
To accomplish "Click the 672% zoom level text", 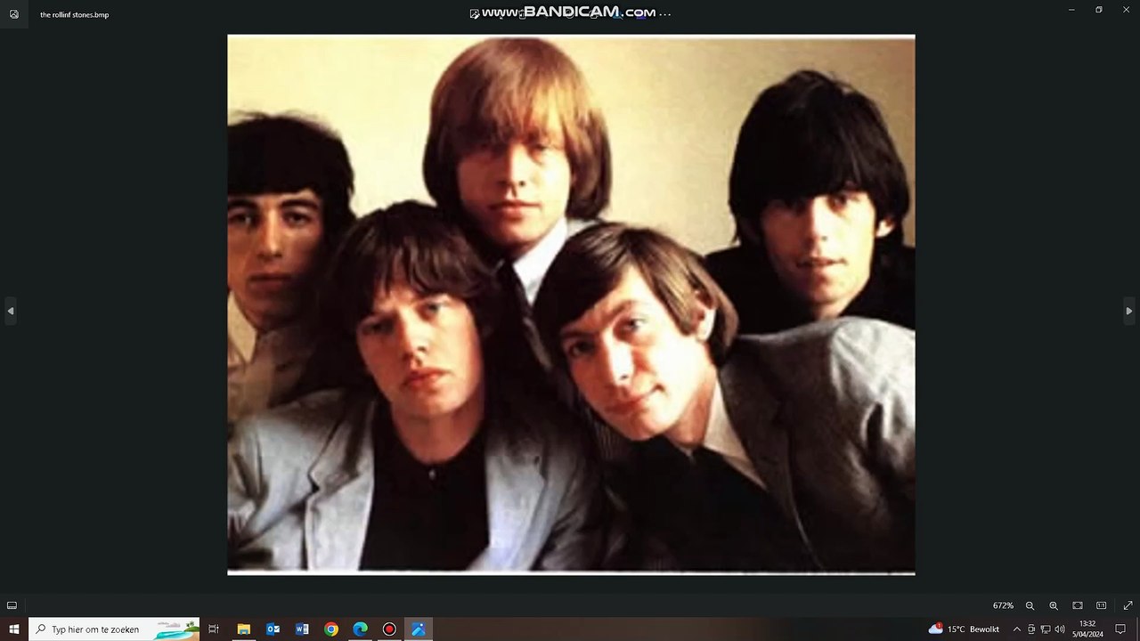I will (1003, 605).
